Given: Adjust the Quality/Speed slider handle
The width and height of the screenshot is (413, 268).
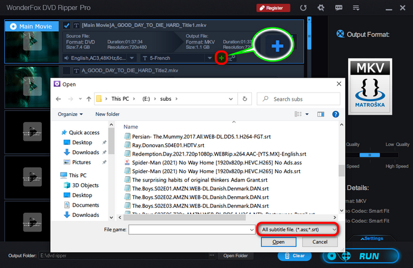Looking at the screenshot, I should (370, 155).
